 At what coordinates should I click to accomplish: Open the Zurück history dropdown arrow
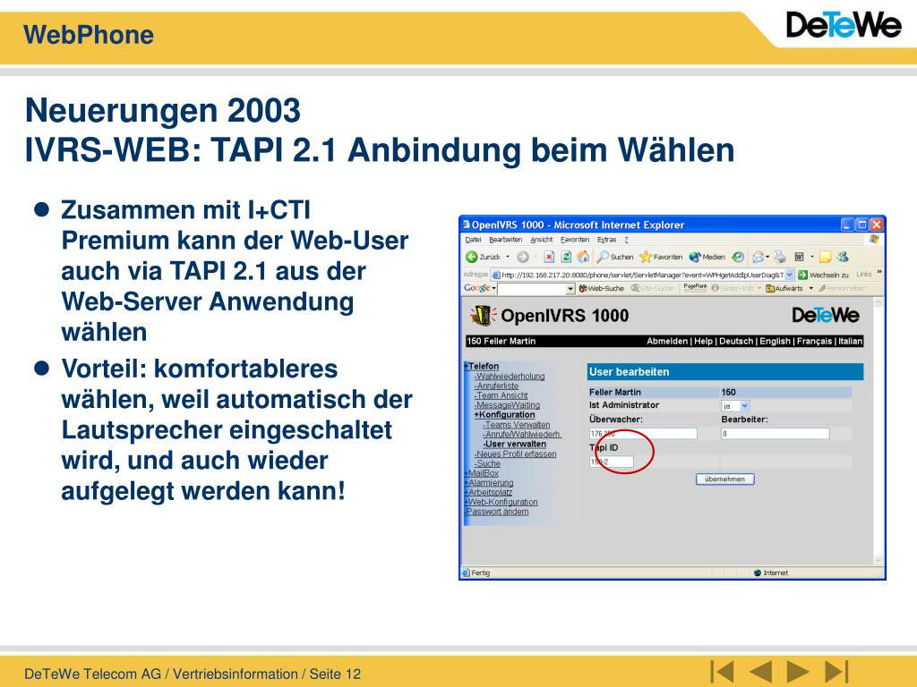pyautogui.click(x=508, y=257)
